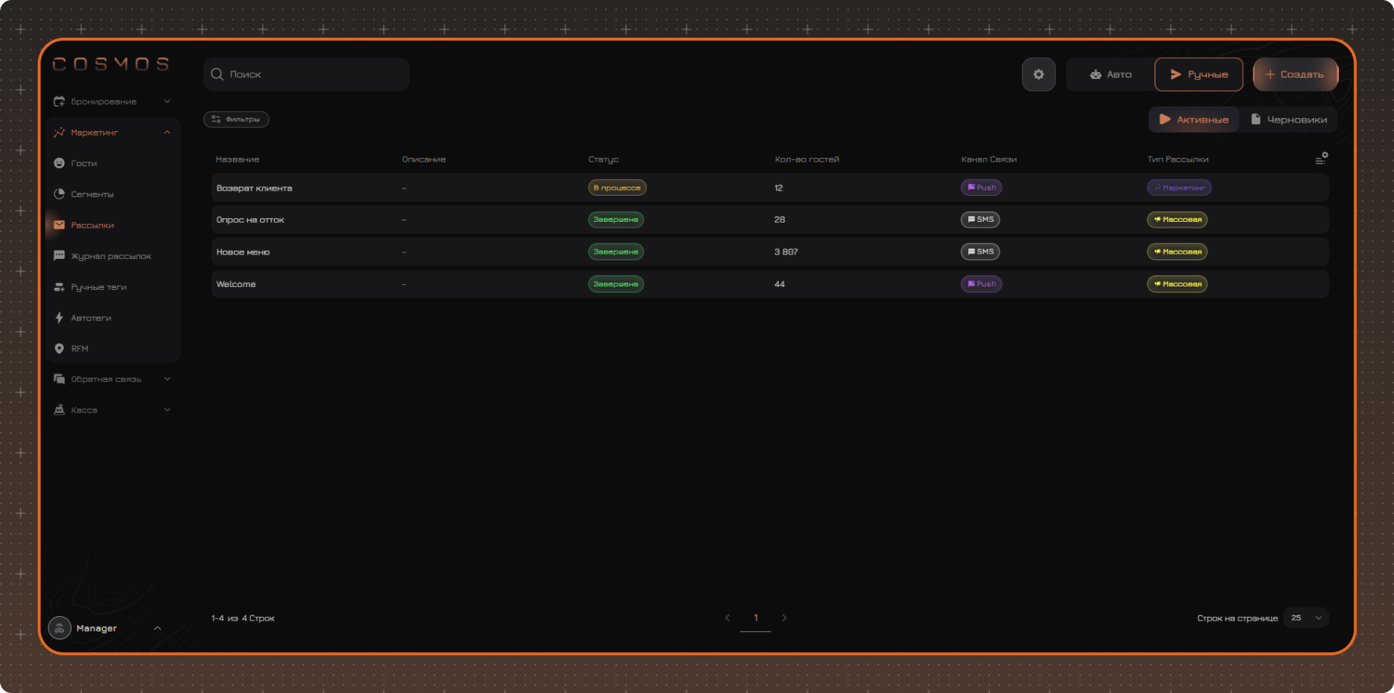Open the Фильтры filter button

pos(236,120)
